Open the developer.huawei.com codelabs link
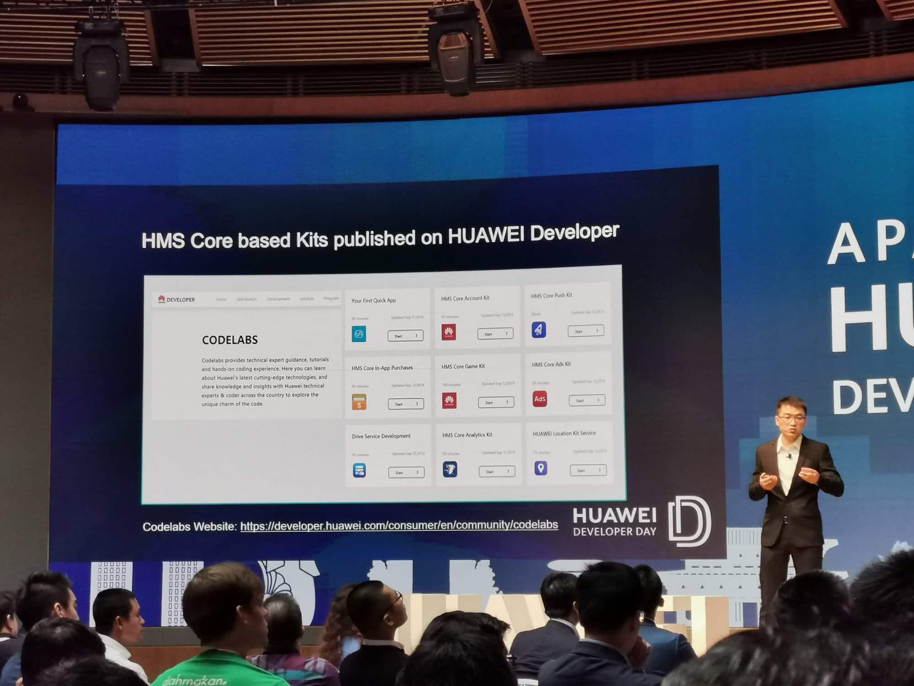Image resolution: width=914 pixels, height=686 pixels. pyautogui.click(x=399, y=525)
